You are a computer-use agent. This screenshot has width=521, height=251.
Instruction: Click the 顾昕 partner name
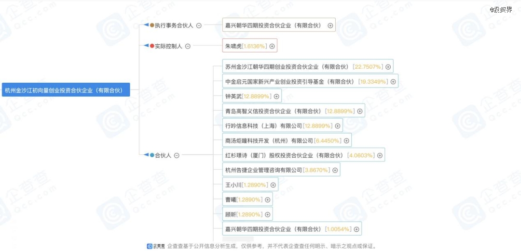point(230,214)
